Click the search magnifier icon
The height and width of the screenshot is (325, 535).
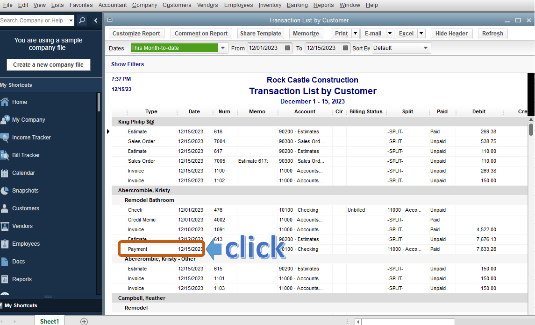click(82, 21)
